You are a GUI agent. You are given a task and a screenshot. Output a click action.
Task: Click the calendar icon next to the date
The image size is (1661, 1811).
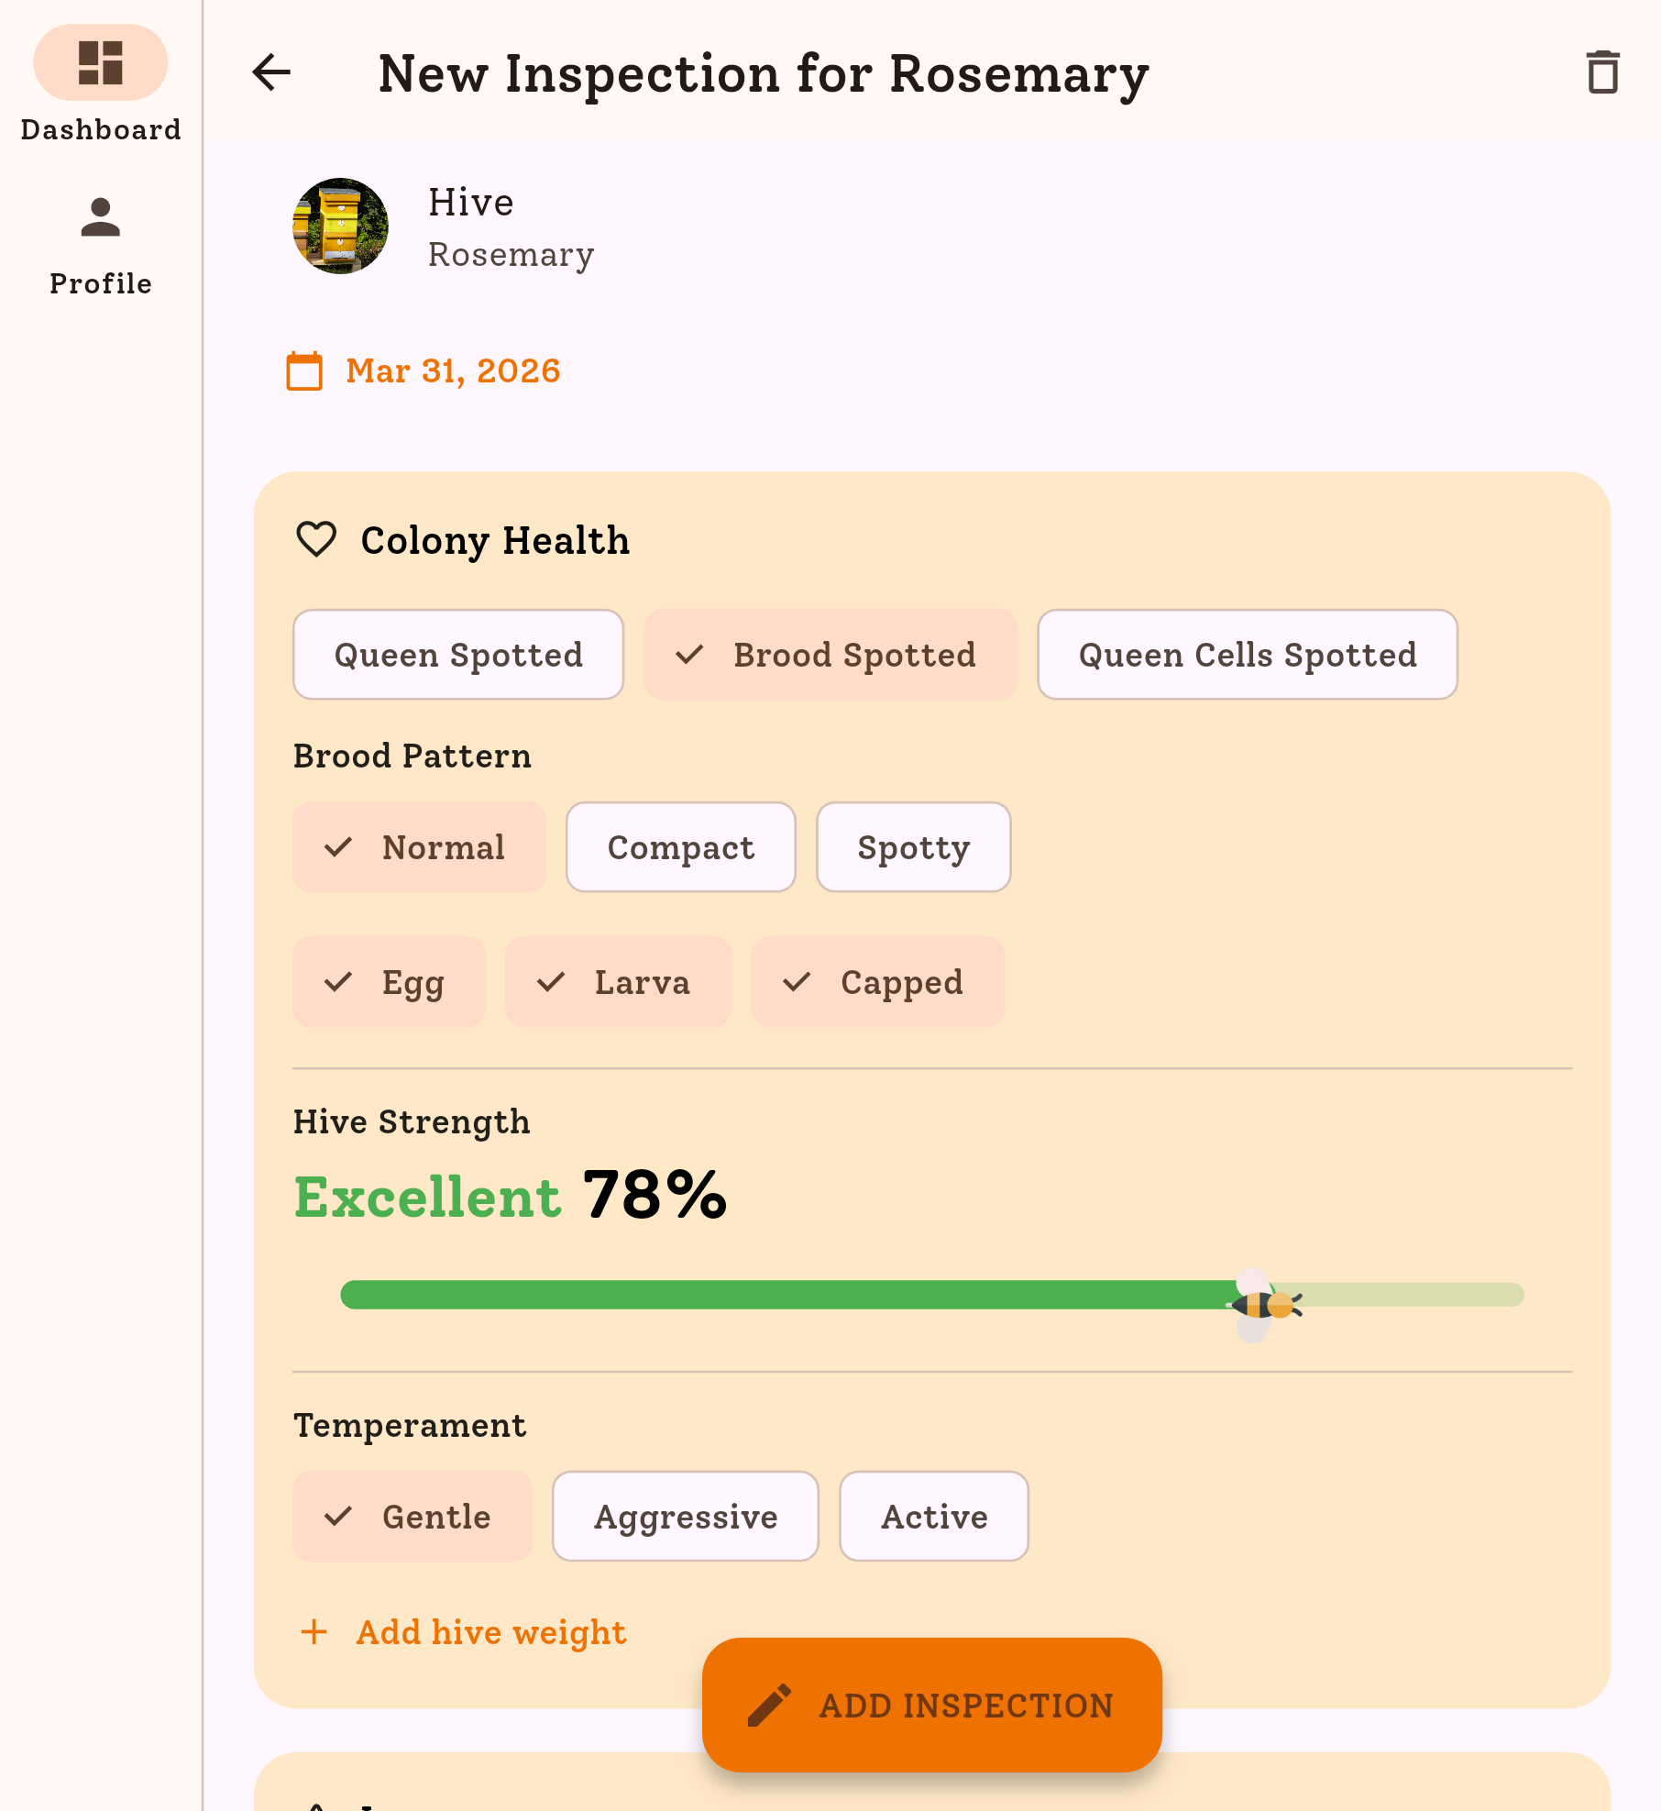click(x=303, y=371)
